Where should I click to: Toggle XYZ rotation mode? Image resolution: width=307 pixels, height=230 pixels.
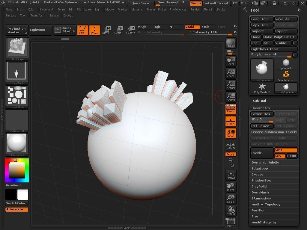pyautogui.click(x=231, y=154)
